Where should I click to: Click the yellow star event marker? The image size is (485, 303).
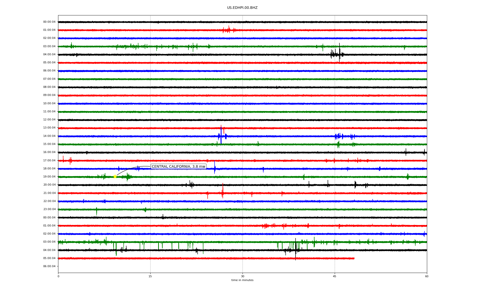pos(115,176)
